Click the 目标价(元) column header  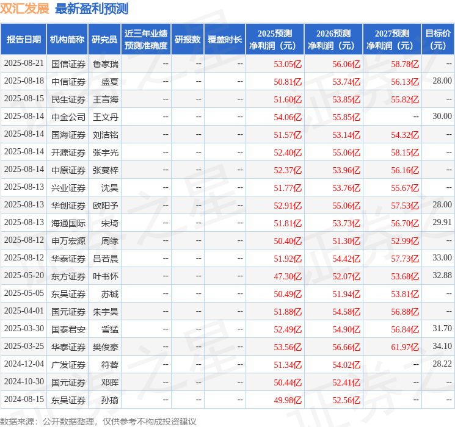pyautogui.click(x=438, y=40)
